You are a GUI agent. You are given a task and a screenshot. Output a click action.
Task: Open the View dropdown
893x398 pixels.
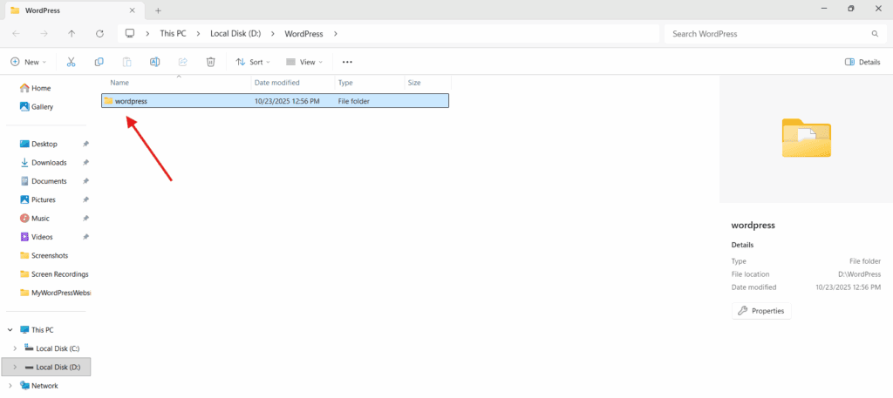point(305,62)
